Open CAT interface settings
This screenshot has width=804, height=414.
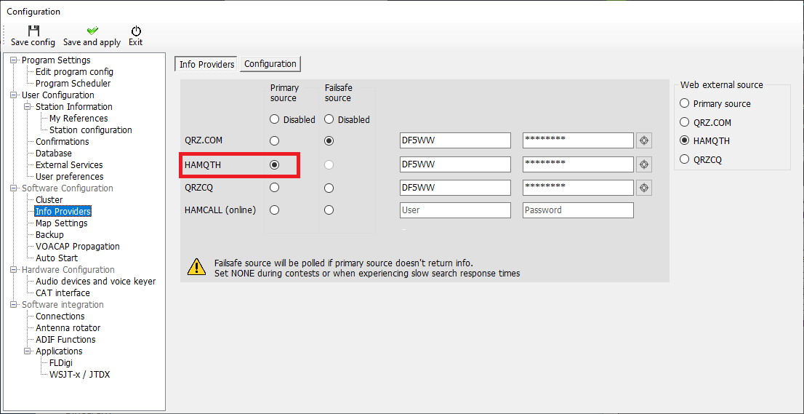[x=63, y=293]
